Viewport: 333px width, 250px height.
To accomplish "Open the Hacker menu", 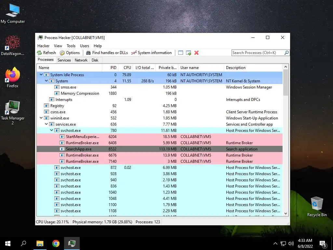I will pos(43,46).
